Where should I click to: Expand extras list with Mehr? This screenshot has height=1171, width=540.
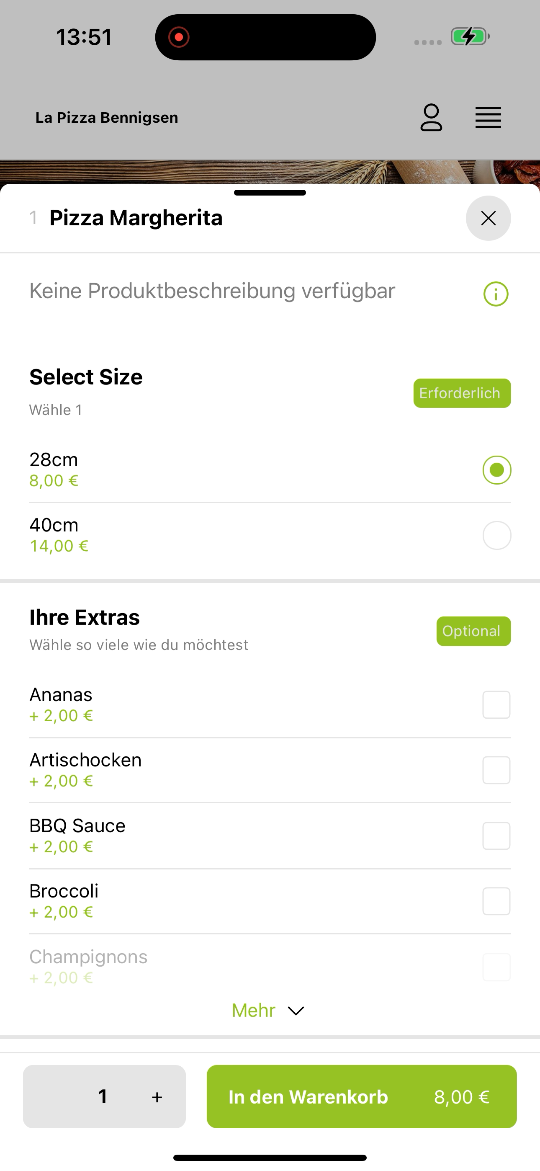coord(254,1011)
